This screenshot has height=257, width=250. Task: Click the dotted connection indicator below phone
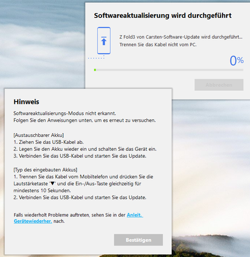96,58
